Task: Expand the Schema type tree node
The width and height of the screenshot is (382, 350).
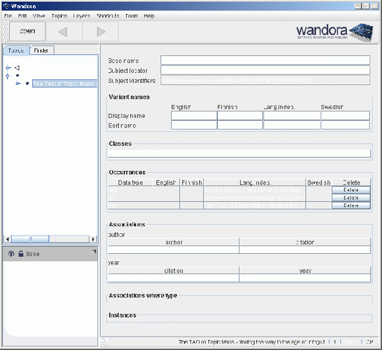Action: click(x=8, y=68)
